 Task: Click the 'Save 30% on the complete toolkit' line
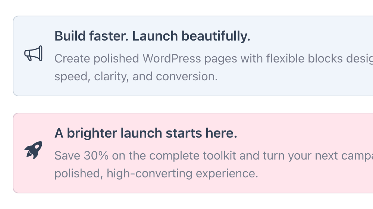(214, 155)
